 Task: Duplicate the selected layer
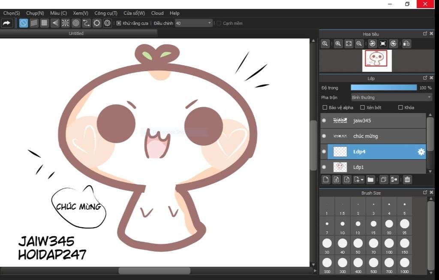coord(384,180)
